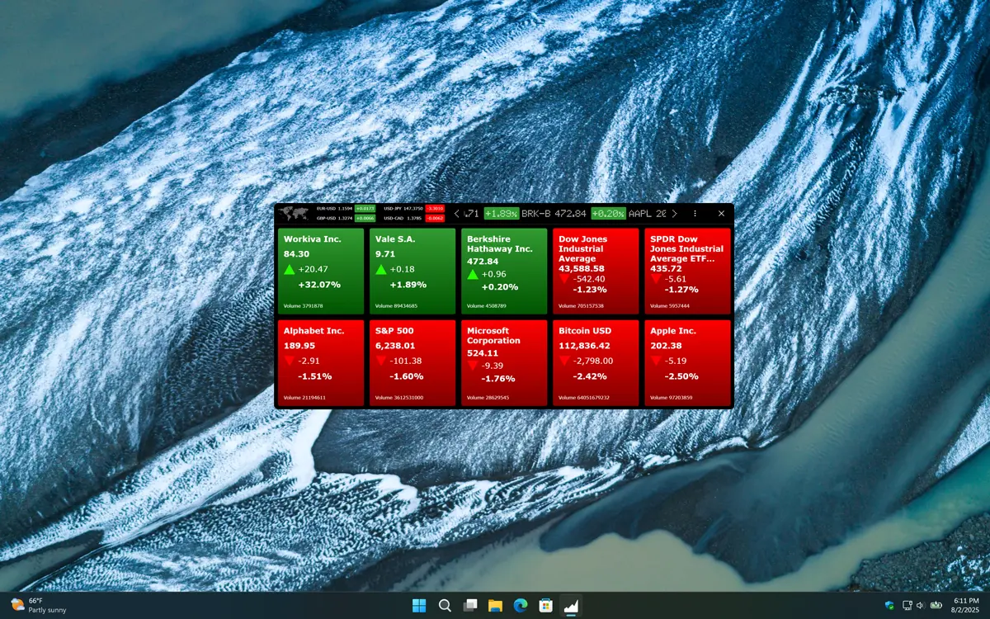Open Task View on the taskbar

coord(470,606)
